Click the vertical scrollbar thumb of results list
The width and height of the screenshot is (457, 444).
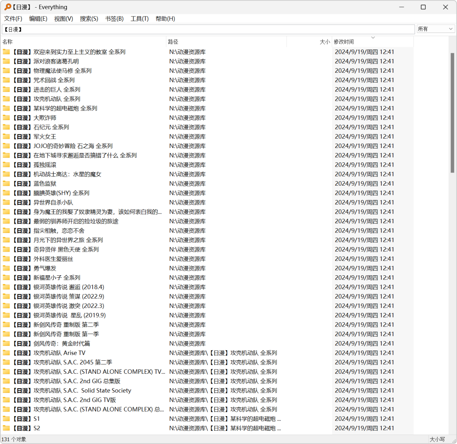click(452, 113)
